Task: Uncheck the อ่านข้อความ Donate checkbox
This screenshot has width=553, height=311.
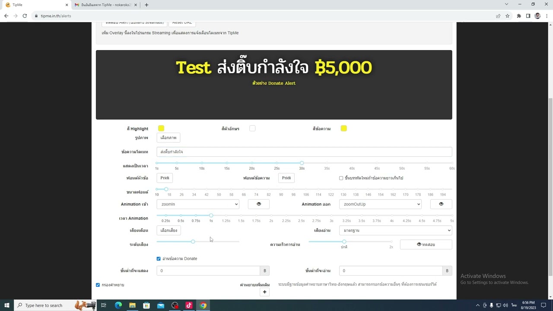Action: (159, 259)
